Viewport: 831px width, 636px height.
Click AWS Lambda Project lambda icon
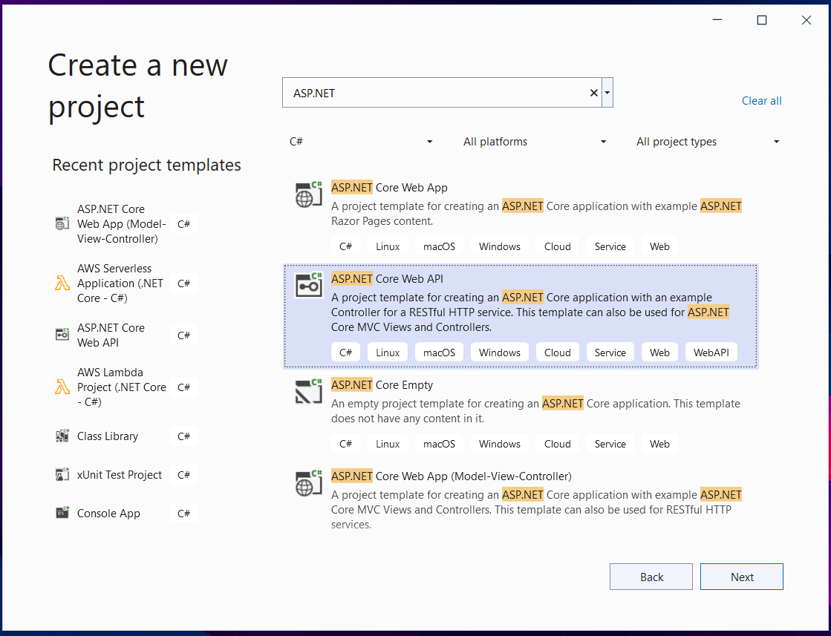point(62,387)
